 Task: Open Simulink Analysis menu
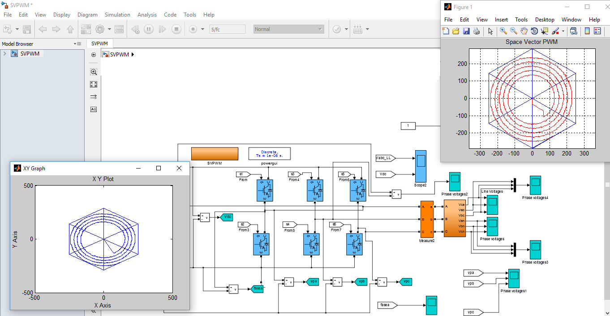coord(147,15)
